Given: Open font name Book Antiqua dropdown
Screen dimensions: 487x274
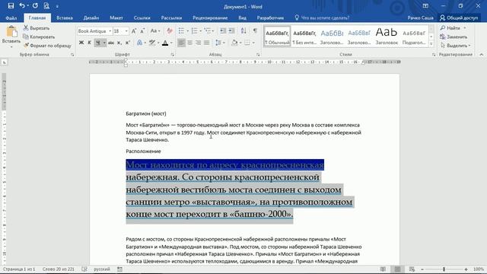Looking at the screenshot, I should coord(110,31).
